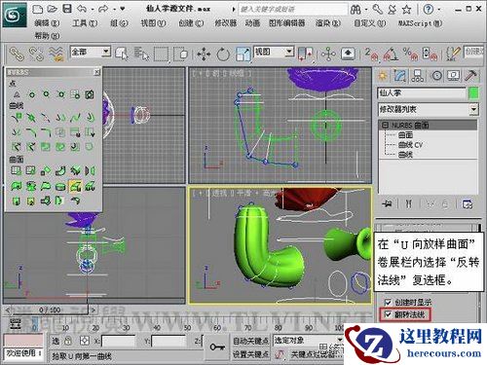Open the 渲染(R) menu
The image size is (487, 365).
click(328, 23)
